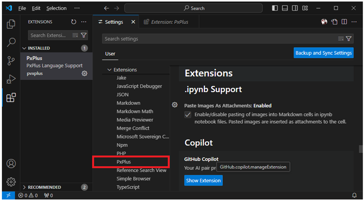The image size is (364, 201).
Task: Click the PxPlus extension manage gear
Action: [x=84, y=73]
